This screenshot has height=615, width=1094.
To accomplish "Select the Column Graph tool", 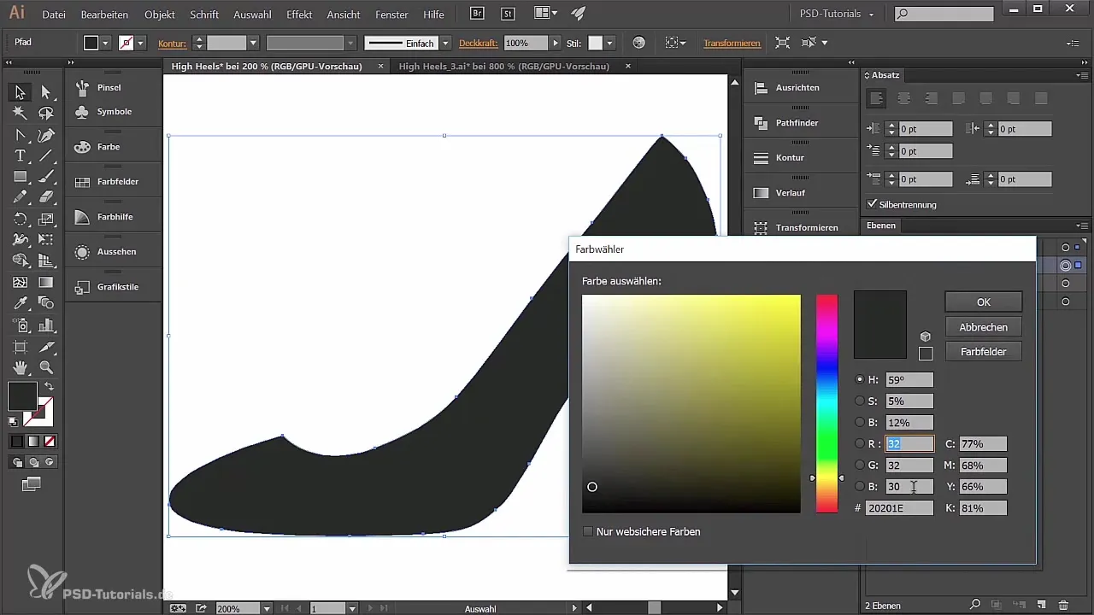I will pos(46,325).
